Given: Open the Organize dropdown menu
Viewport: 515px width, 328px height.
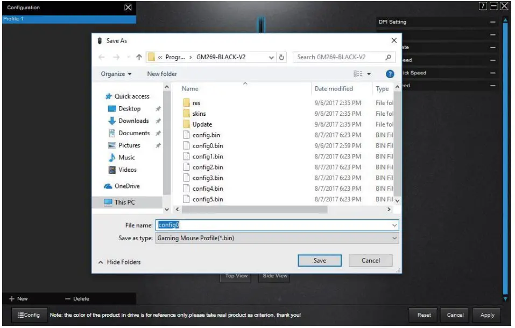Looking at the screenshot, I should click(x=115, y=74).
